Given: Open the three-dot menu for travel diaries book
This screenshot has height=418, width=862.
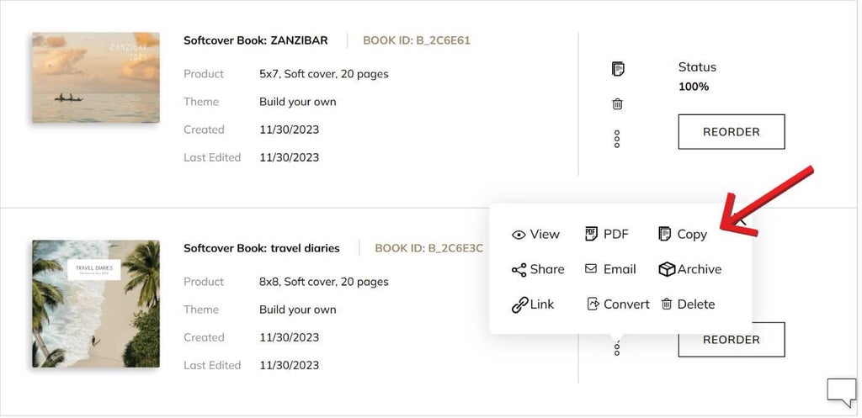Looking at the screenshot, I should click(x=617, y=347).
